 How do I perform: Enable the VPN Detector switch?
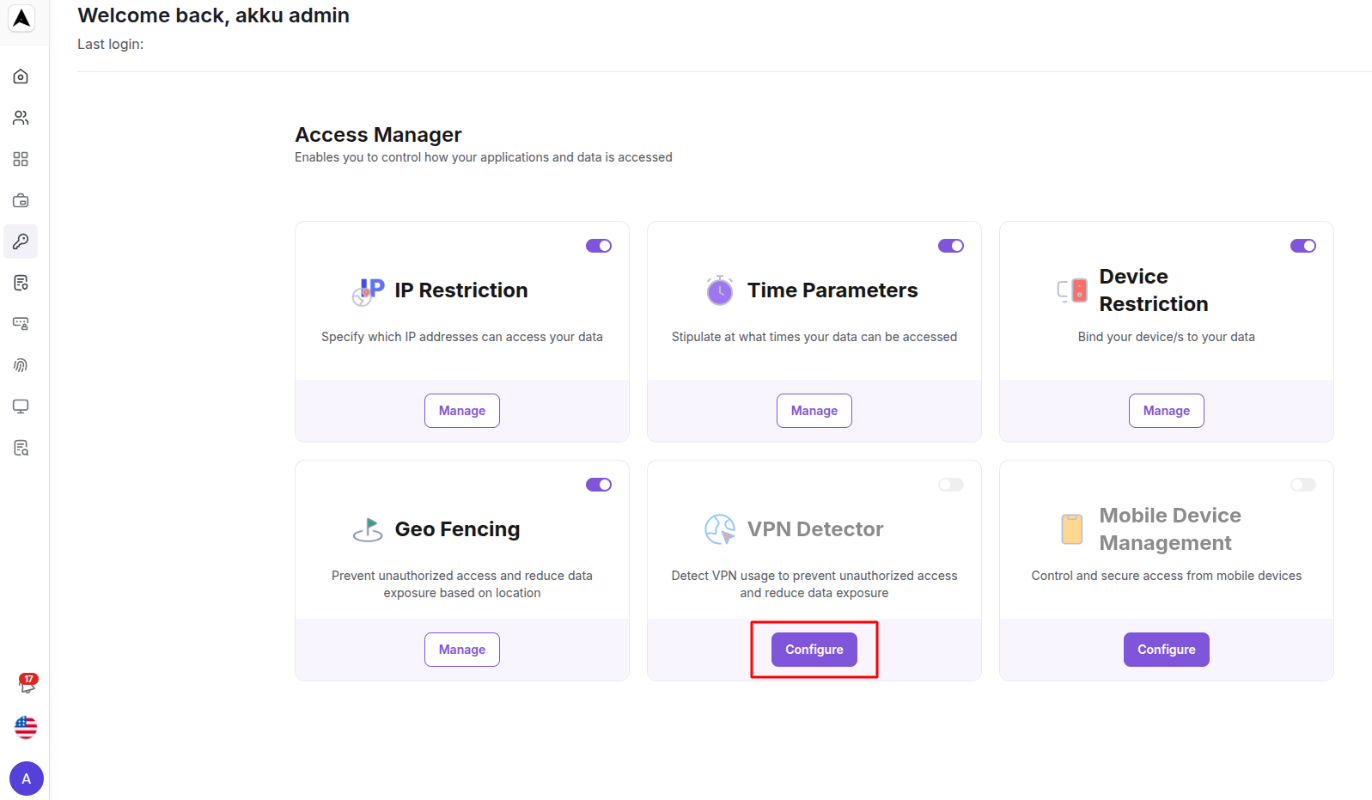951,485
